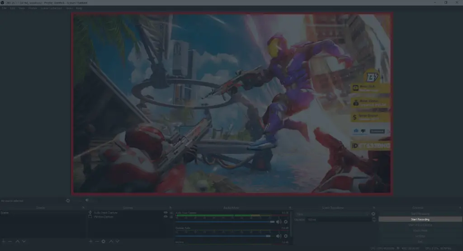Click the 'No source selected' label
Screen dimensions: 463x251
tap(12, 201)
